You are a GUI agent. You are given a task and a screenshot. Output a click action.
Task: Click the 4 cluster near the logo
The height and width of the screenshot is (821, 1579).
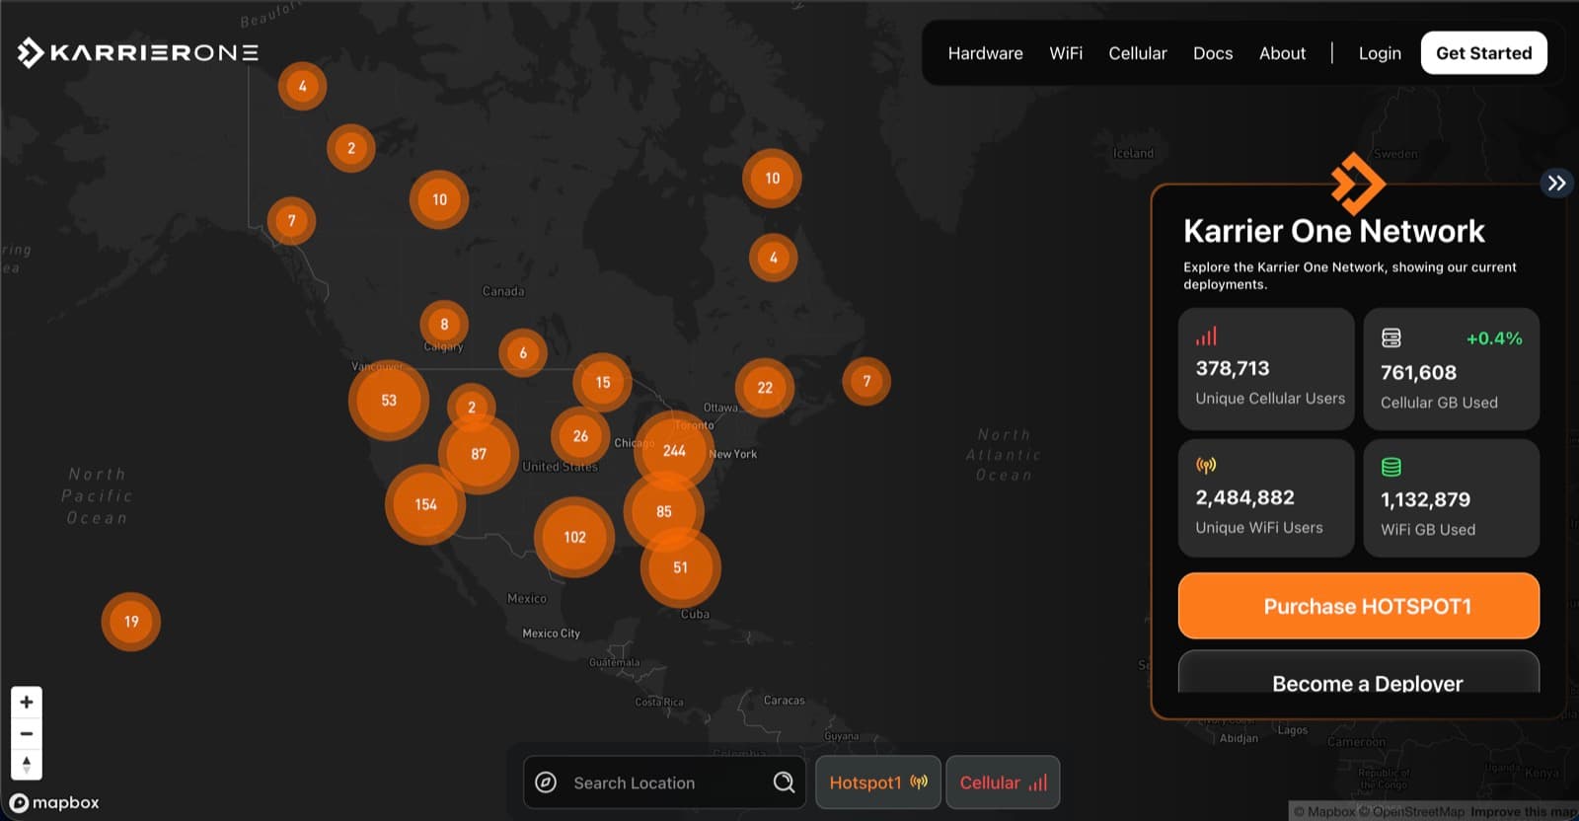pos(302,86)
